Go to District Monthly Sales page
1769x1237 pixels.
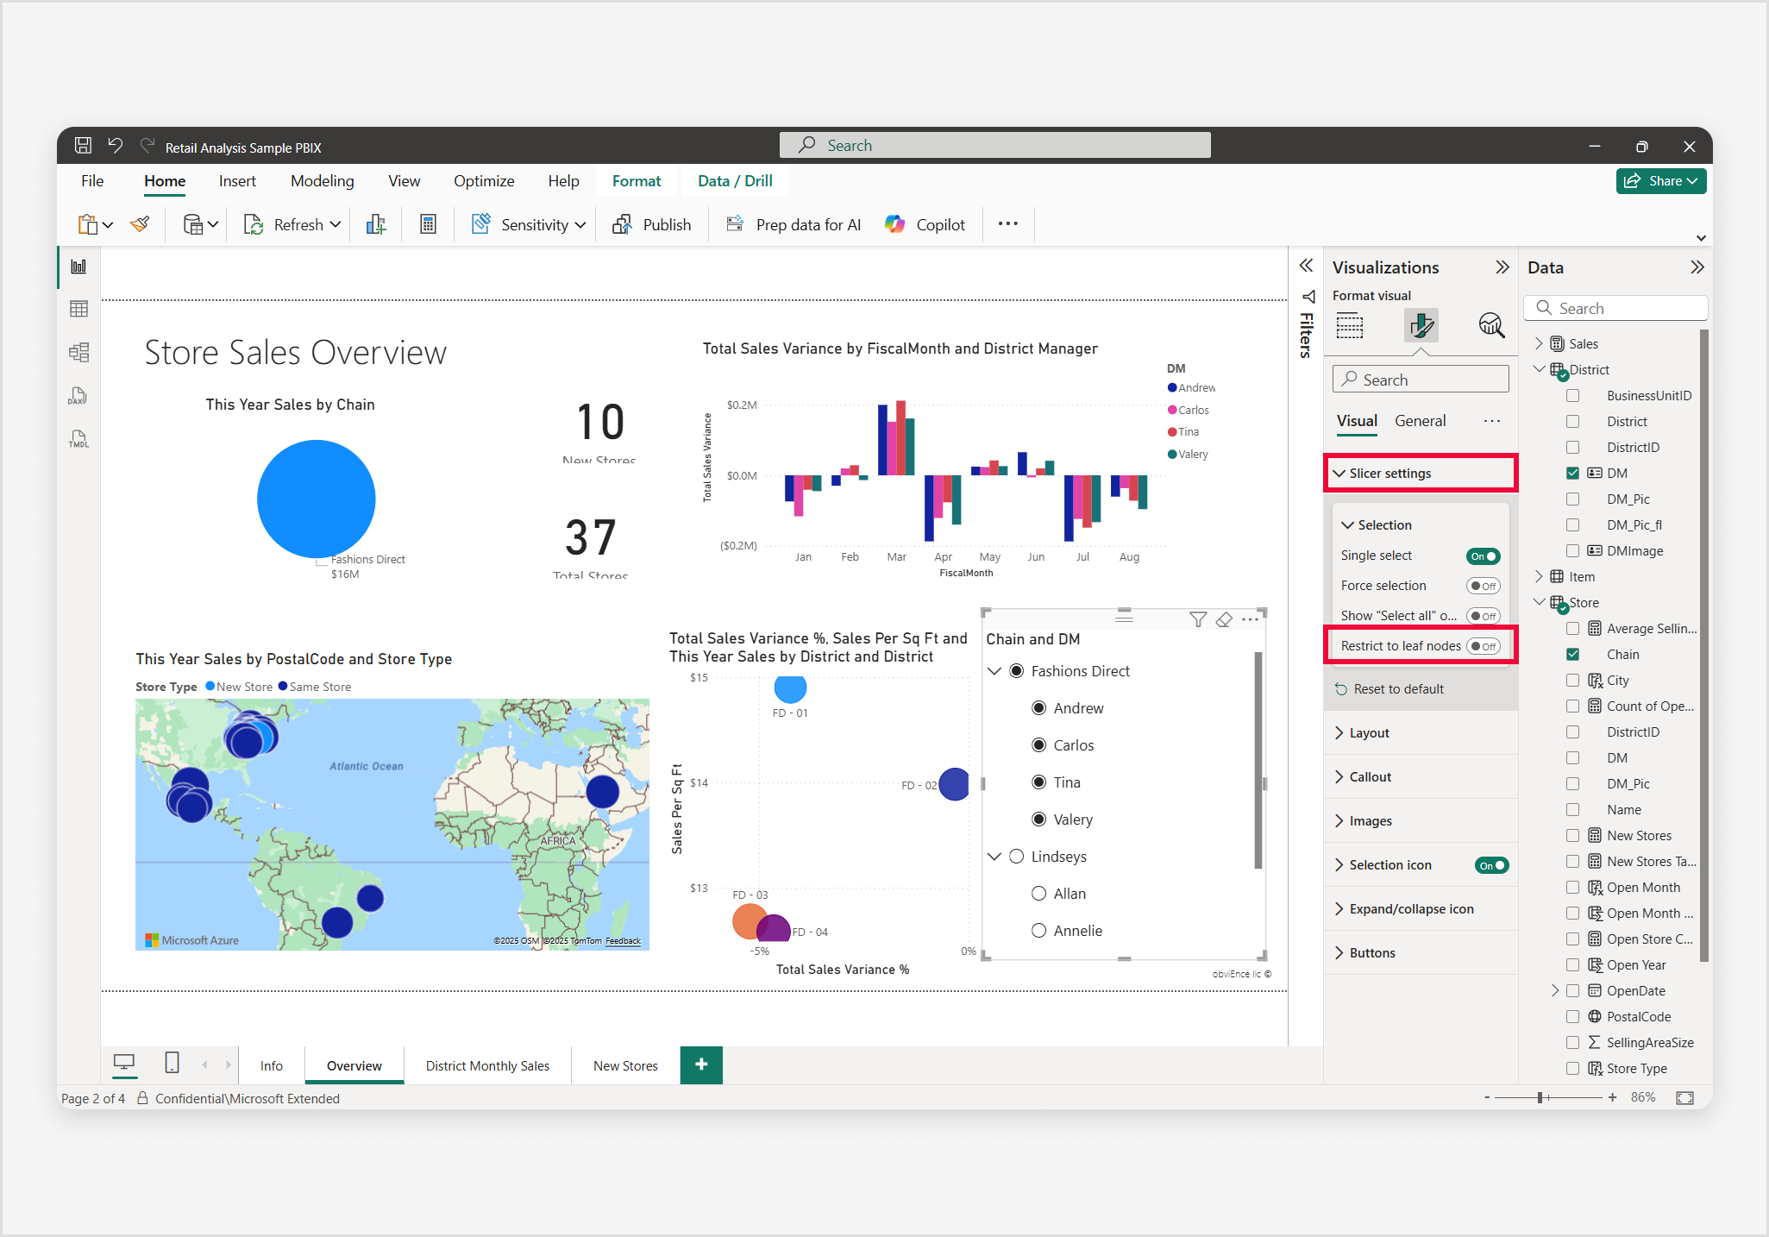click(x=487, y=1066)
